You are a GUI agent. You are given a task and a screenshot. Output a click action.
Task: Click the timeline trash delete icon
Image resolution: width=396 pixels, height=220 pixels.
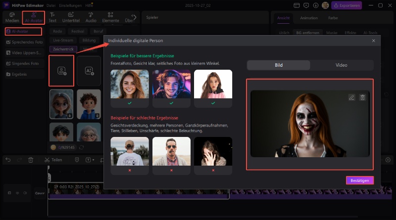pyautogui.click(x=31, y=160)
